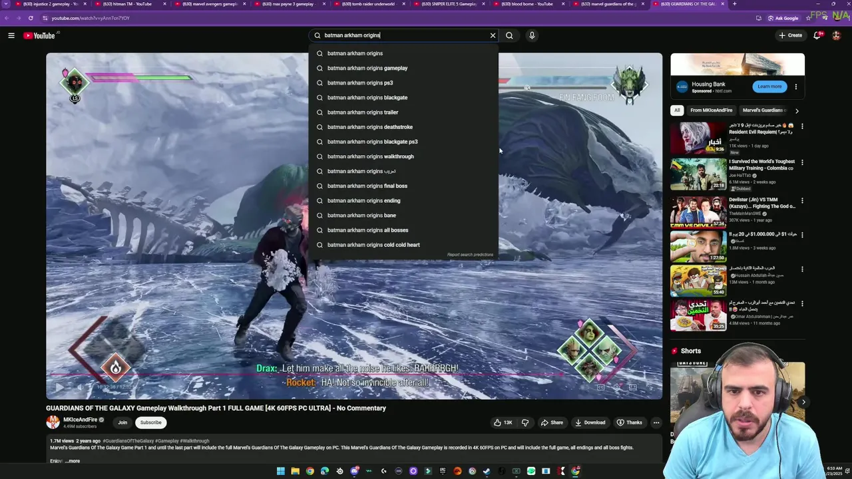Image resolution: width=852 pixels, height=479 pixels.
Task: Open player settings gear
Action: [x=617, y=387]
